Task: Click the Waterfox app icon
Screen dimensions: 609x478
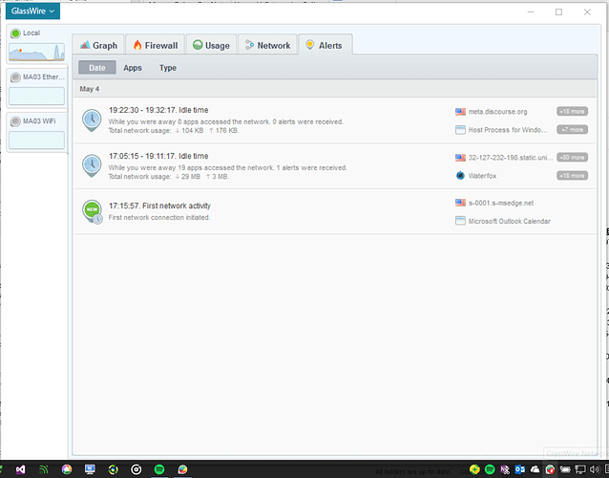Action: click(x=460, y=175)
